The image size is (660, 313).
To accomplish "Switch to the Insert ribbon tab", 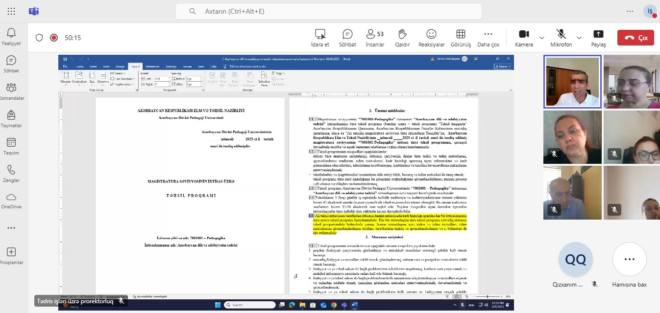I will coord(94,67).
